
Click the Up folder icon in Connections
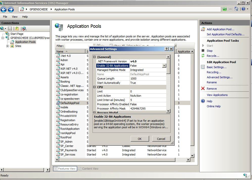click(x=17, y=29)
